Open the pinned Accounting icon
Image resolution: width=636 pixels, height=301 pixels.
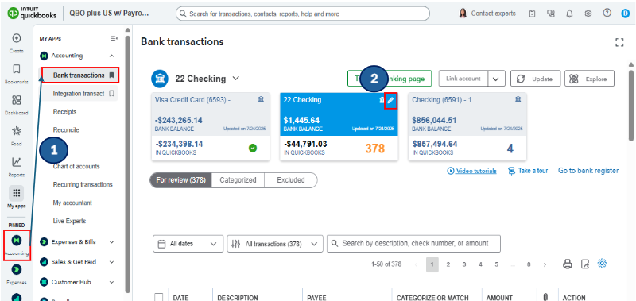tap(17, 240)
